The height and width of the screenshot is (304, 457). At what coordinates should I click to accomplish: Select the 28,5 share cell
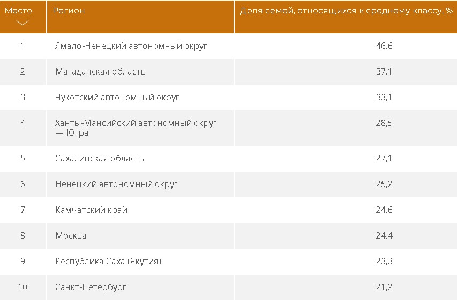click(384, 123)
